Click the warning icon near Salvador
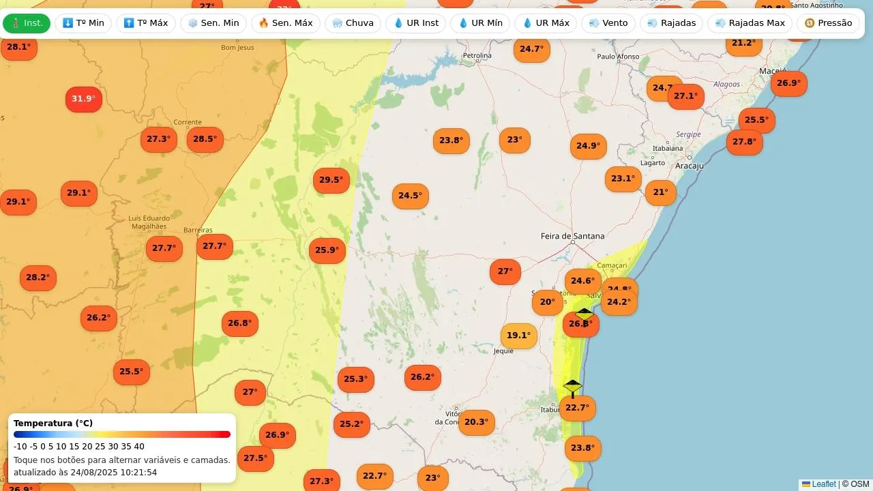The width and height of the screenshot is (873, 491). tap(585, 313)
